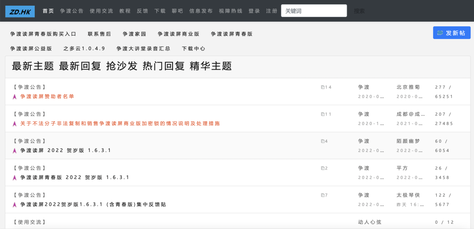The height and width of the screenshot is (229, 474).
Task: Open post 关于不法分子非法复制和销售争渡读屏商业版加密锁
Action: pyautogui.click(x=120, y=124)
